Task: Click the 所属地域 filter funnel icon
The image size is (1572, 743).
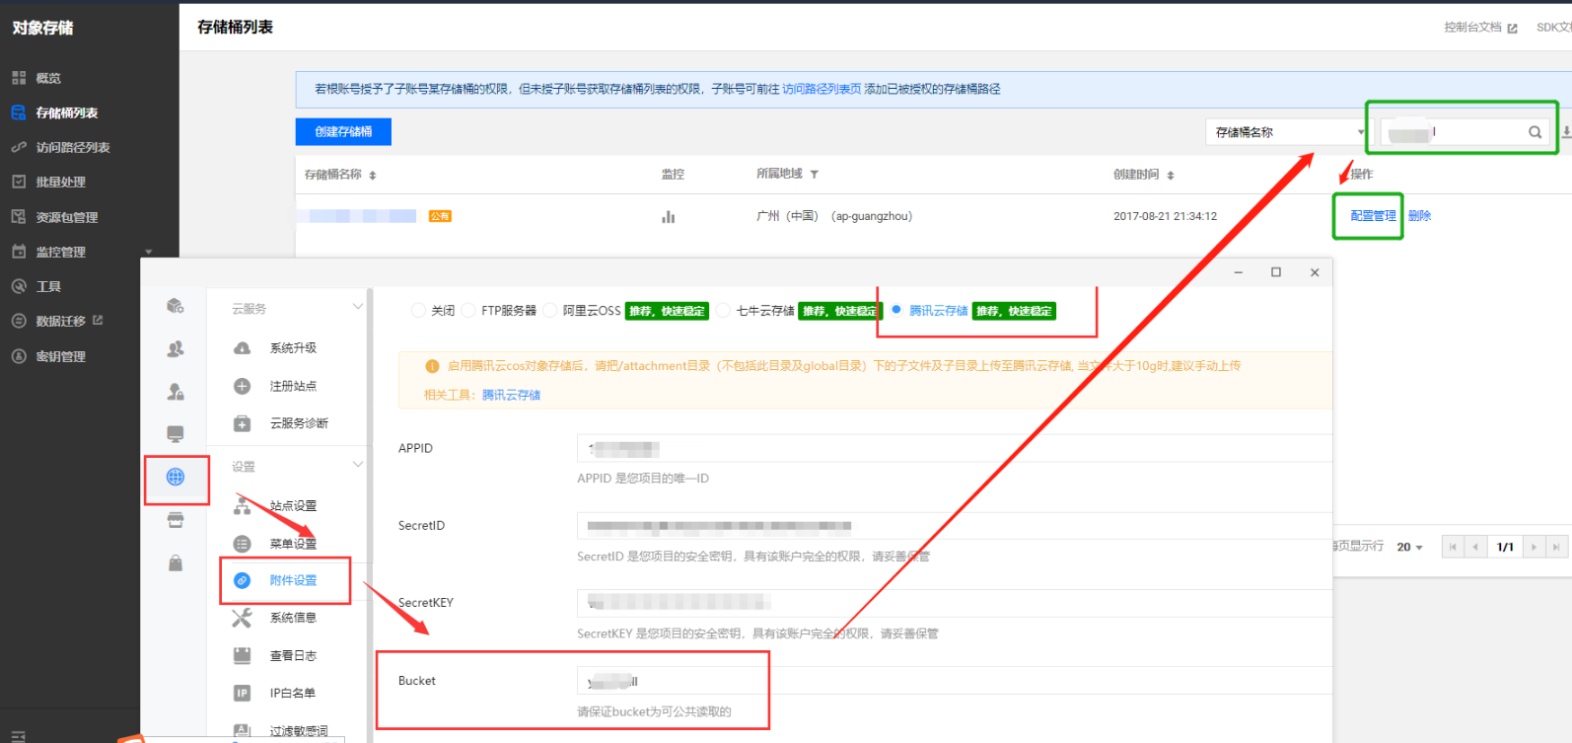Action: click(815, 175)
